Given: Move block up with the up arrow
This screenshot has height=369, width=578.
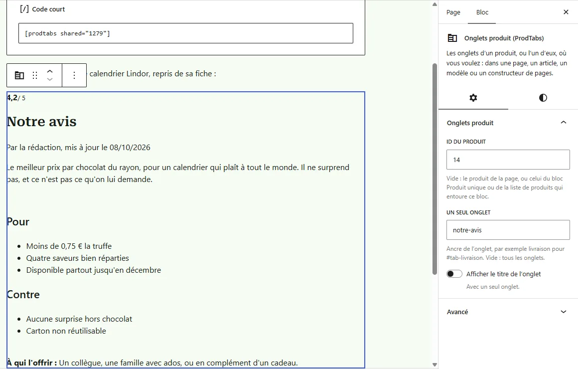Looking at the screenshot, I should 50,71.
